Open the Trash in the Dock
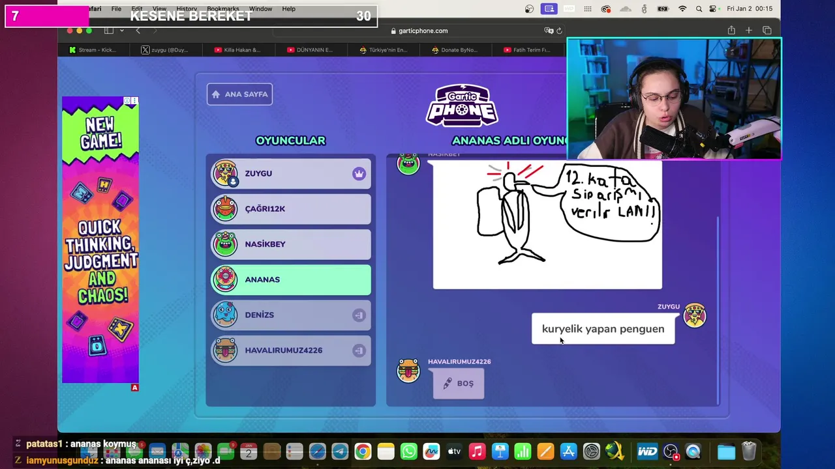 click(749, 451)
